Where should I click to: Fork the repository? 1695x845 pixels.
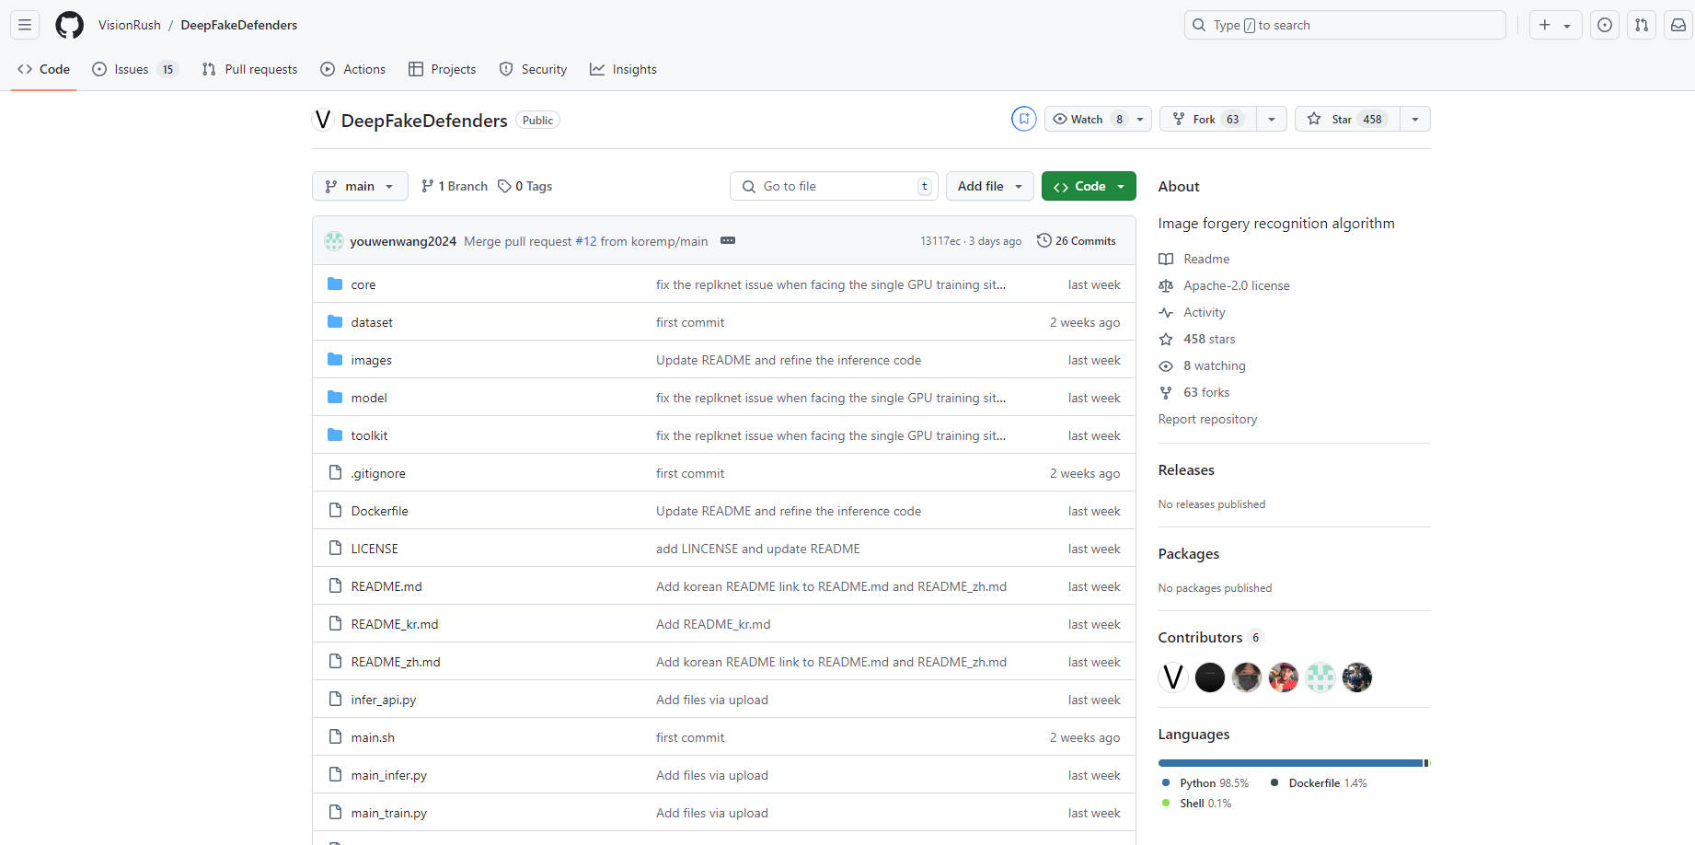click(1205, 119)
